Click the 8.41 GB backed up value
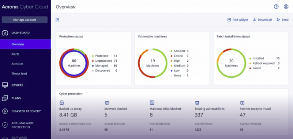This screenshot has width=293, height=139. click(68, 115)
